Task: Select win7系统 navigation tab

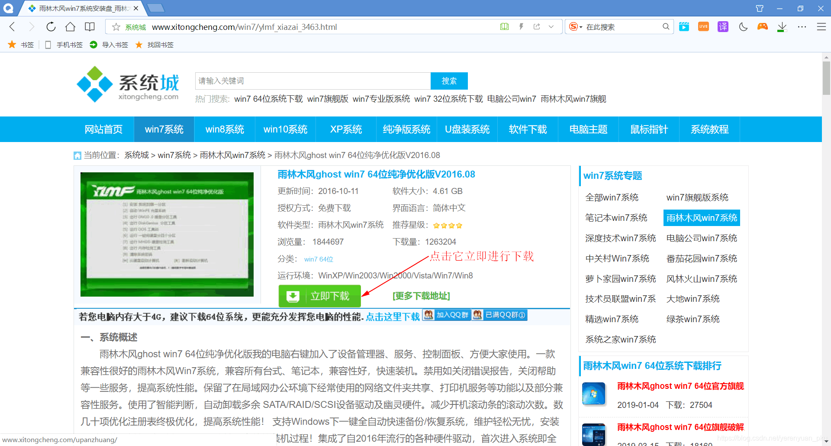Action: tap(164, 129)
